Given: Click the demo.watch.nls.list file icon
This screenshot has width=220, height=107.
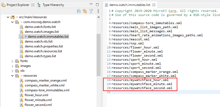Looking at the screenshot, I should [x=21, y=42].
